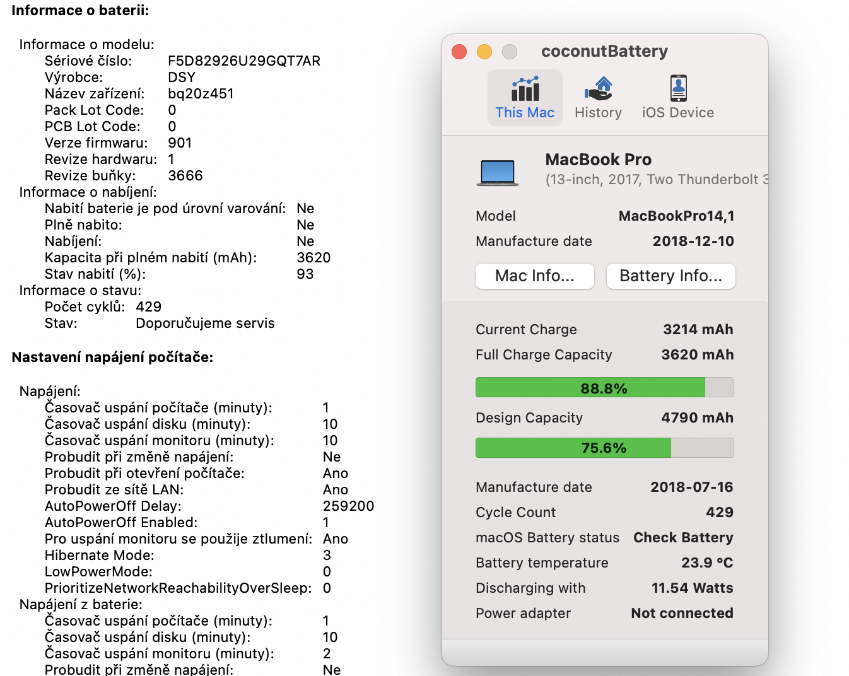Click the 75.6% design capacity bar

coord(605,448)
